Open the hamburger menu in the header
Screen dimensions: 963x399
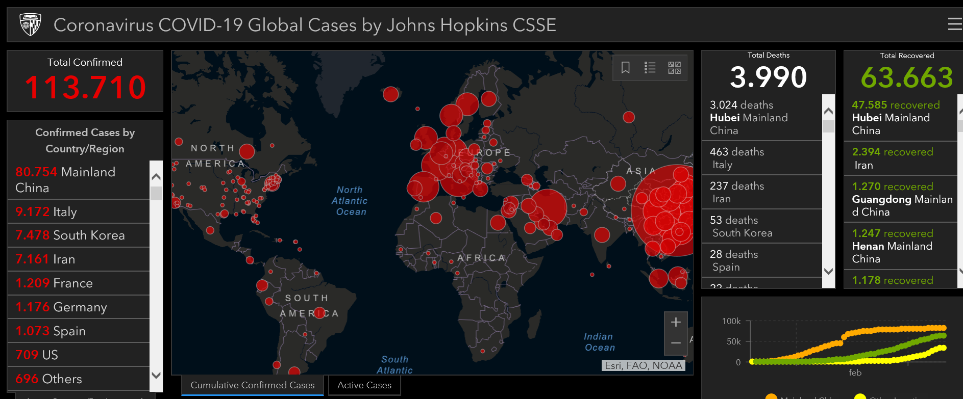[x=955, y=24]
